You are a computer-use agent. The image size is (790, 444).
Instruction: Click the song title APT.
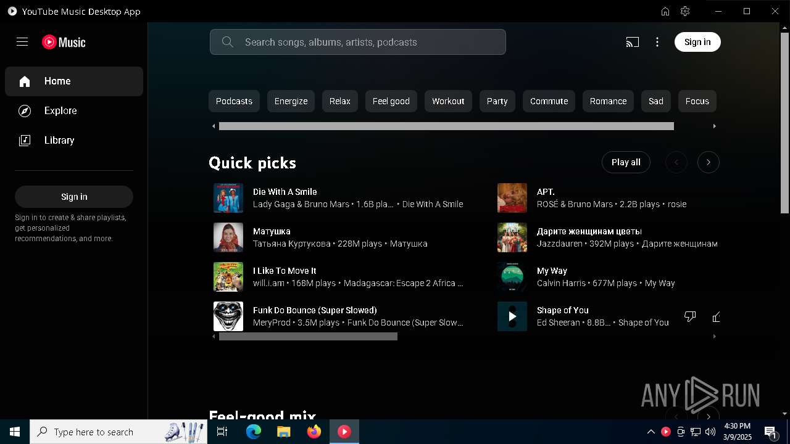(546, 192)
